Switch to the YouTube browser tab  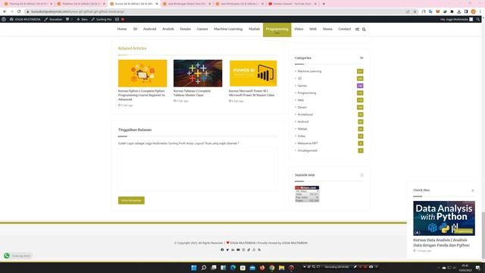point(293,4)
